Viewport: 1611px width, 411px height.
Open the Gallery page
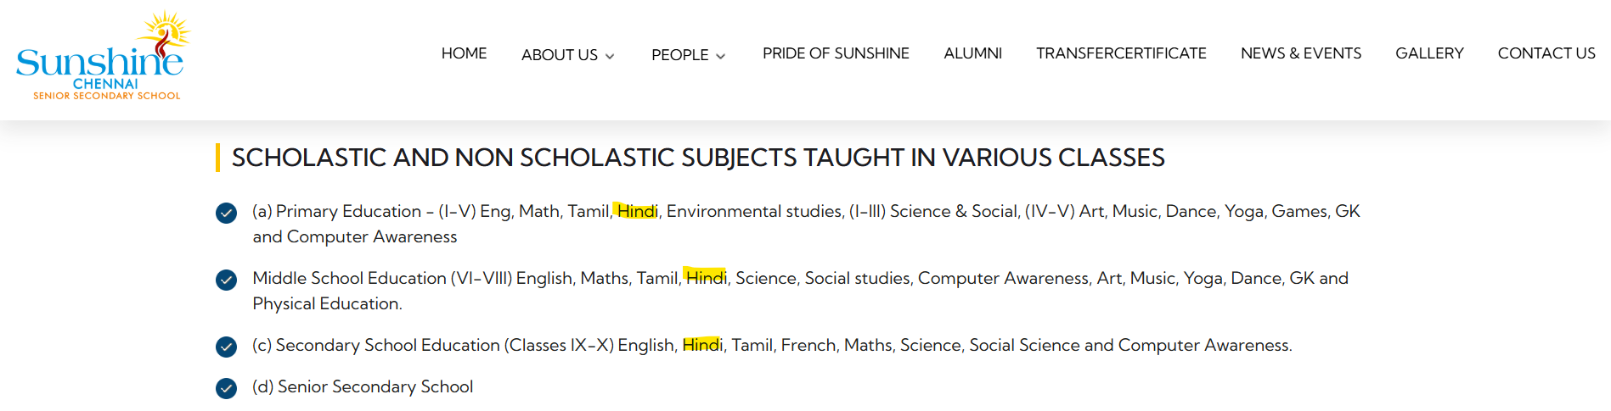pyautogui.click(x=1429, y=53)
